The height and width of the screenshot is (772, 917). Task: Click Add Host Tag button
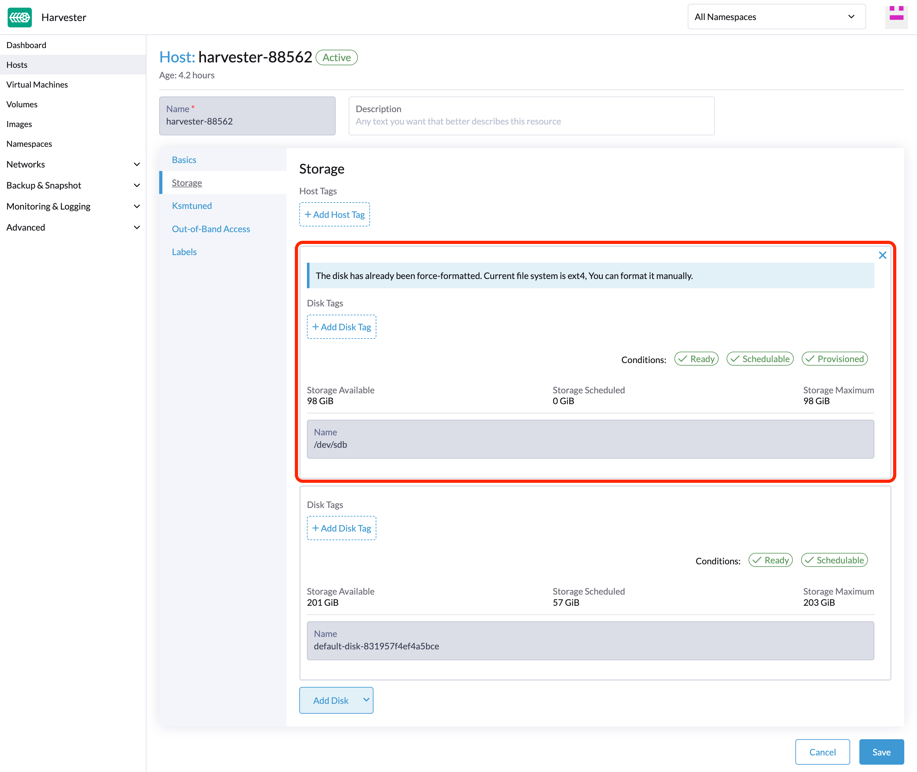coord(334,214)
